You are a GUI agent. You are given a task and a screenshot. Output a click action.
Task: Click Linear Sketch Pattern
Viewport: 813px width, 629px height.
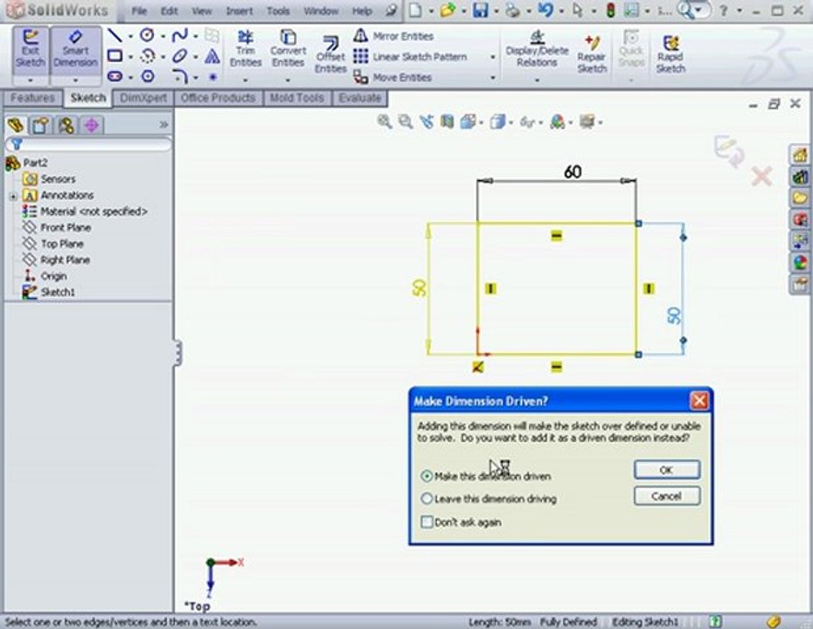[410, 57]
